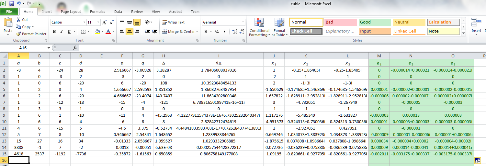Apply the Good cell style
This screenshot has height=166, width=486.
pos(375,22)
